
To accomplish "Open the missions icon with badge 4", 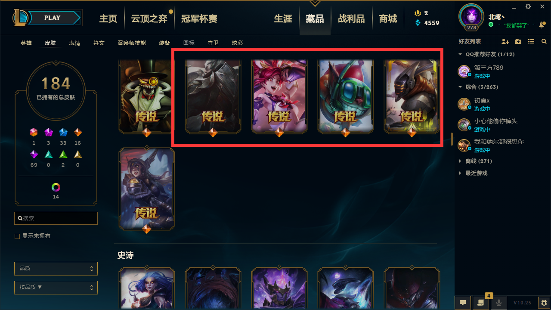I will point(480,303).
